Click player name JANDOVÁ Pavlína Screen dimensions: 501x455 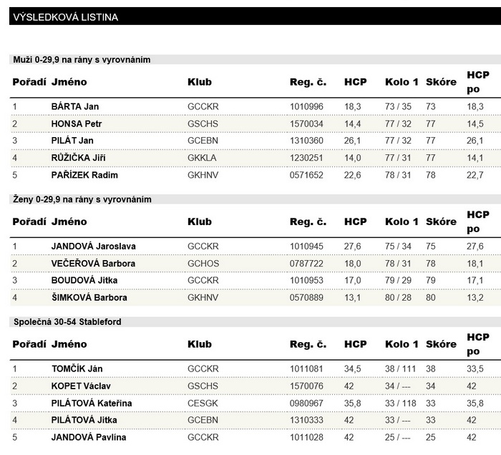click(89, 437)
